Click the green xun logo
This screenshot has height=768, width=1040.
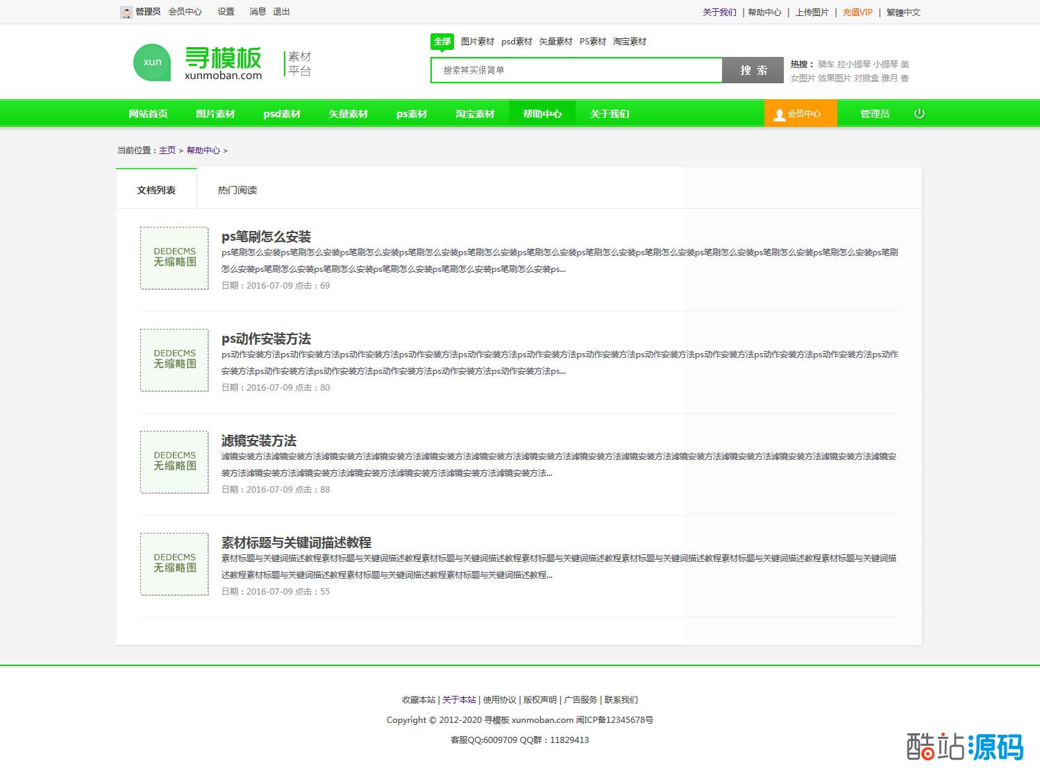click(x=152, y=62)
